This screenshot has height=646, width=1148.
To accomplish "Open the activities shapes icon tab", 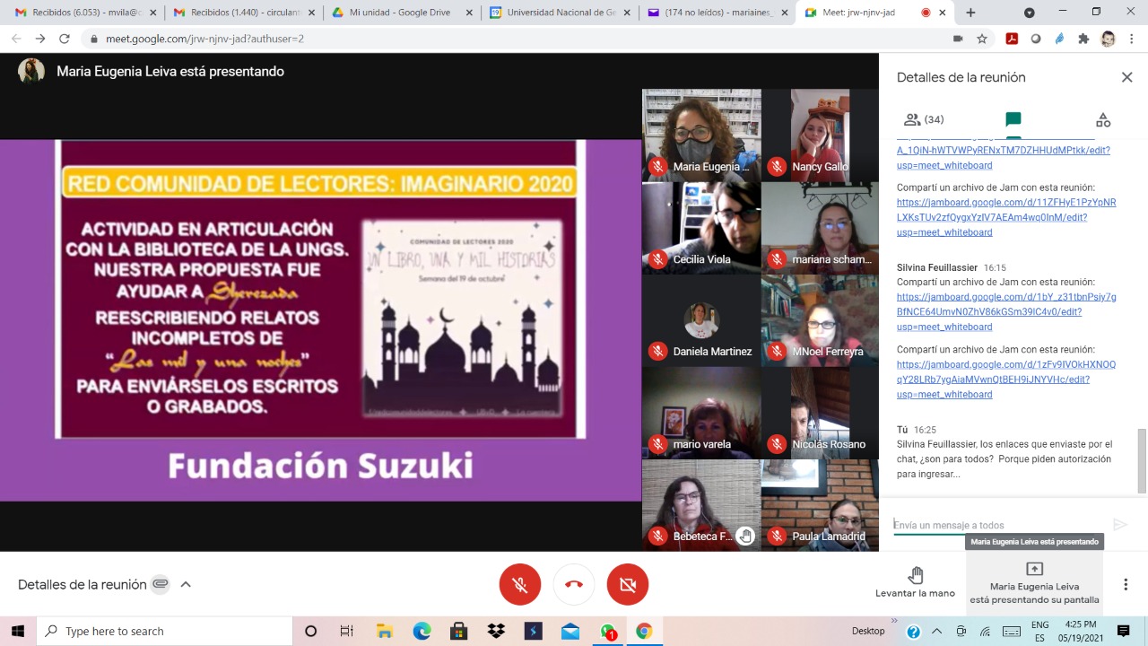I will 1102,119.
